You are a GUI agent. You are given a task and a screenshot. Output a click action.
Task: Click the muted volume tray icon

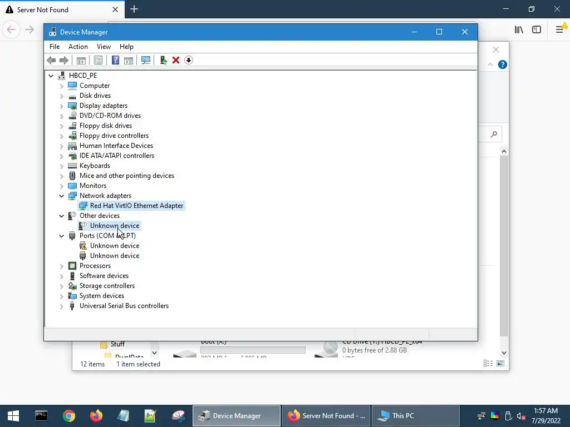tap(521, 416)
